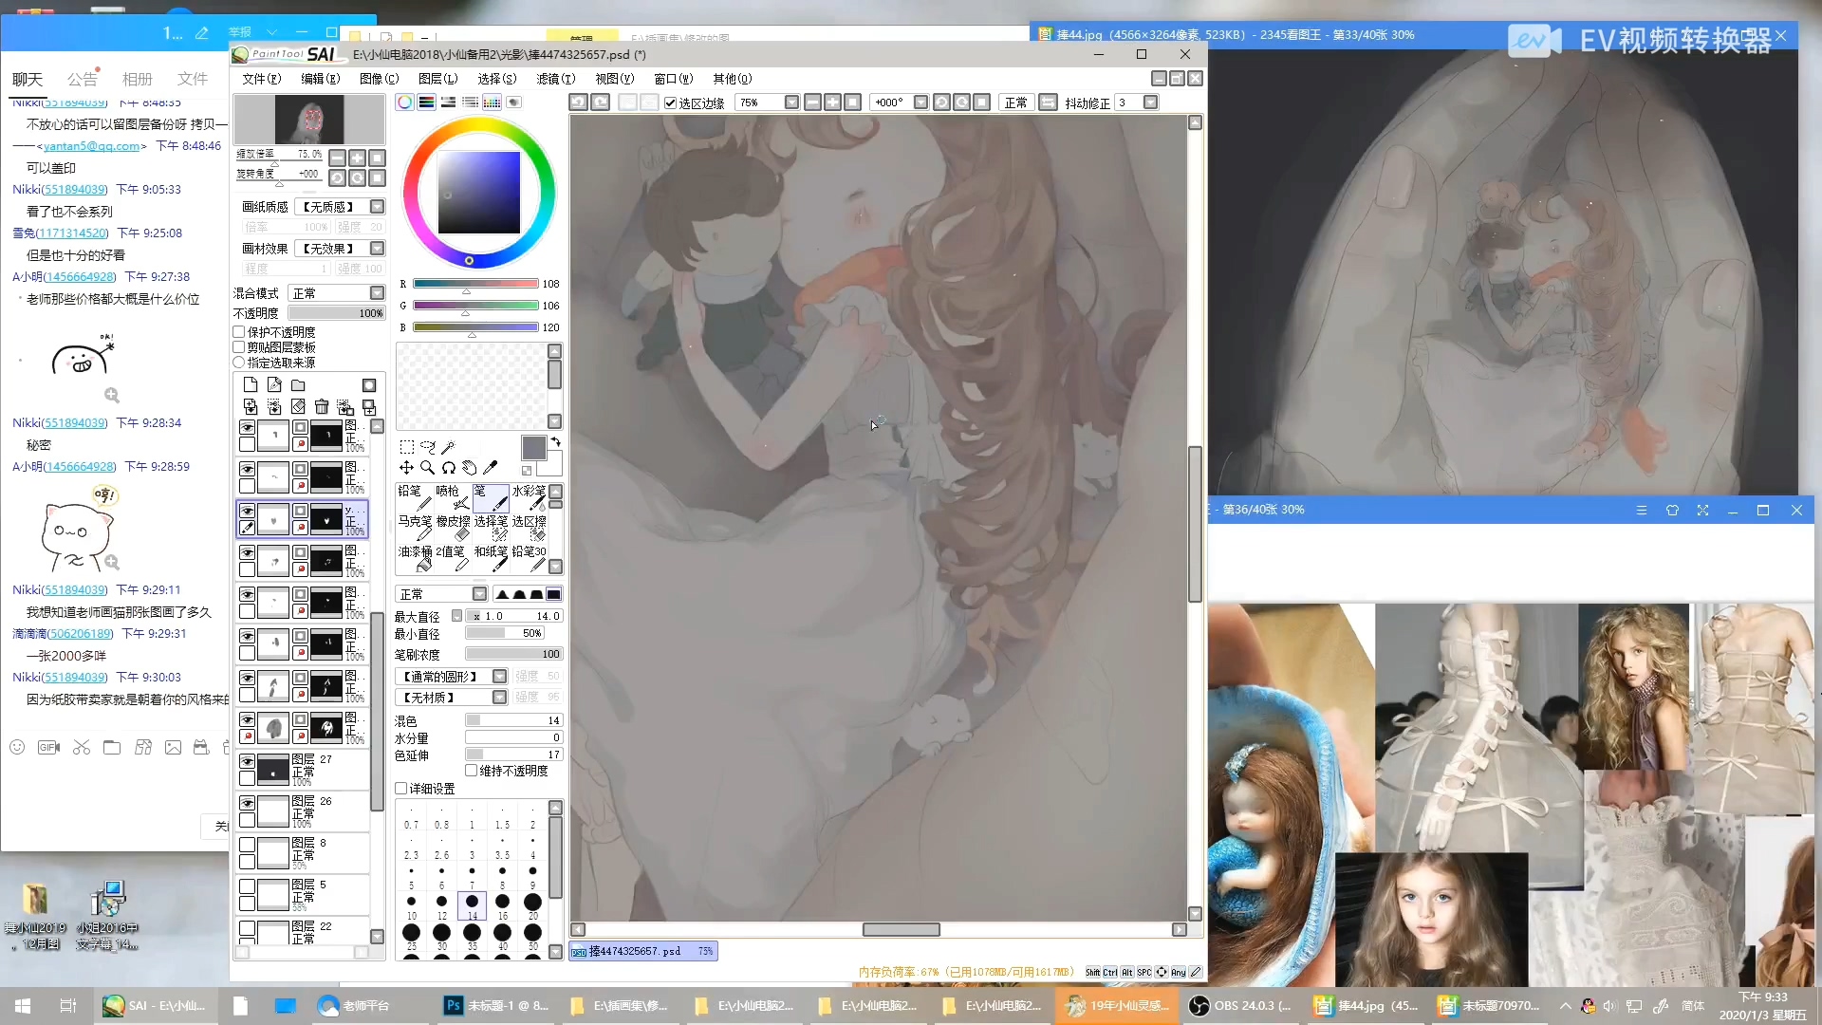This screenshot has height=1025, width=1822.
Task: Hide layer 图层 26
Action: (247, 803)
